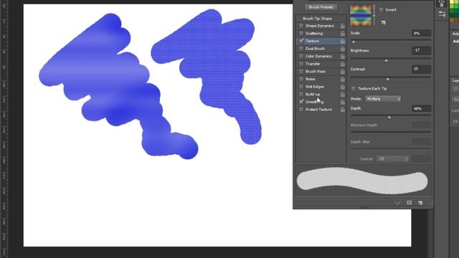Enable the Scattering checkbox

pyautogui.click(x=301, y=34)
